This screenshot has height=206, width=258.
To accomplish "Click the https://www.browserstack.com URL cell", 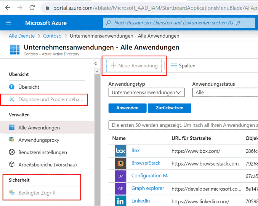I will [205, 164].
